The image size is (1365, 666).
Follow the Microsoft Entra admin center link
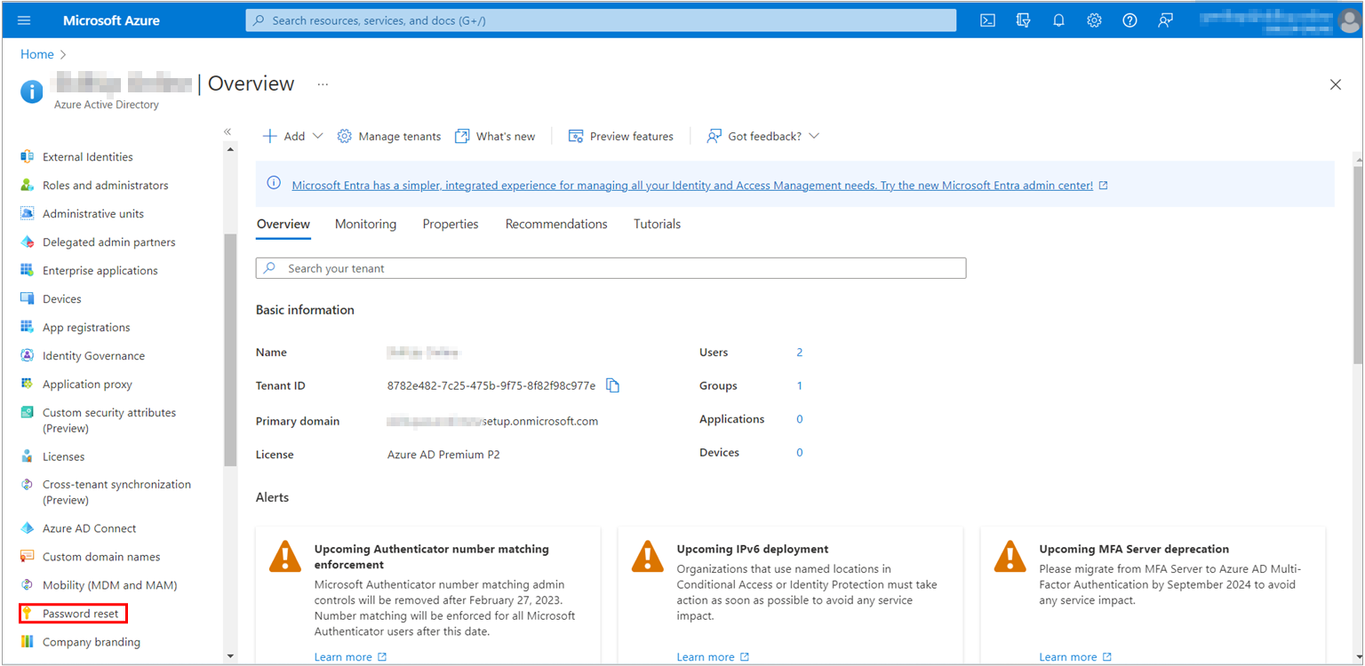click(692, 186)
